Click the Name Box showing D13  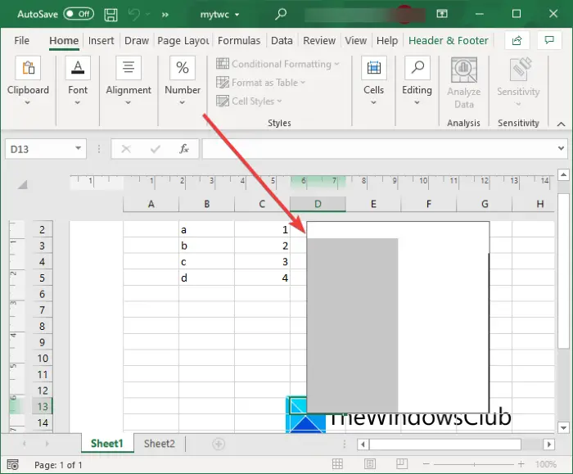click(x=38, y=149)
